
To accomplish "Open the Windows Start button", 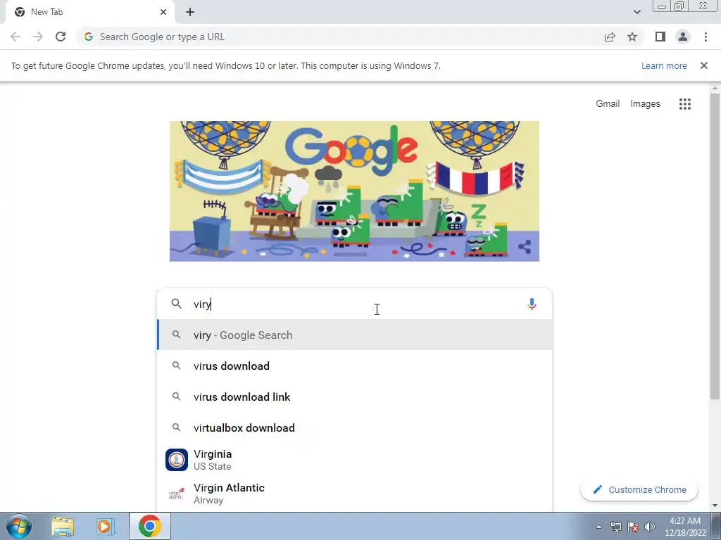I will pos(19,526).
